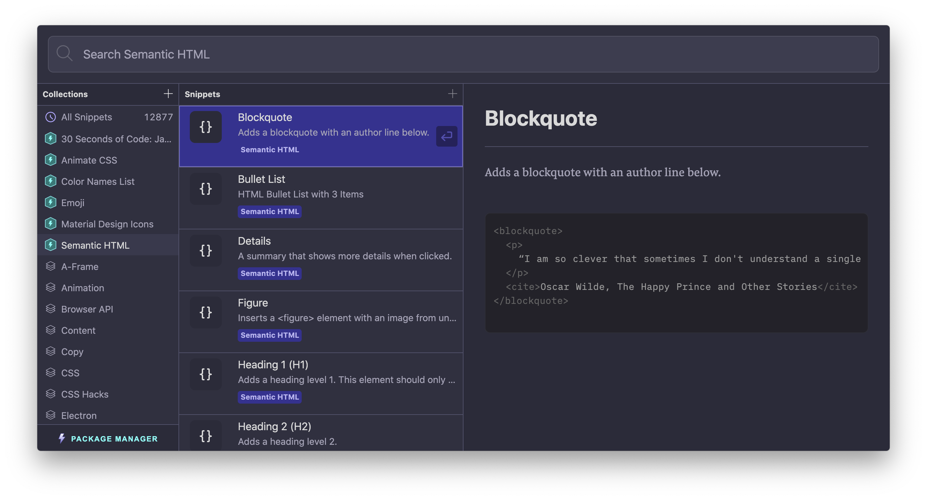Click Semantic HTML tag under Bullet List
Image resolution: width=927 pixels, height=500 pixels.
[269, 211]
